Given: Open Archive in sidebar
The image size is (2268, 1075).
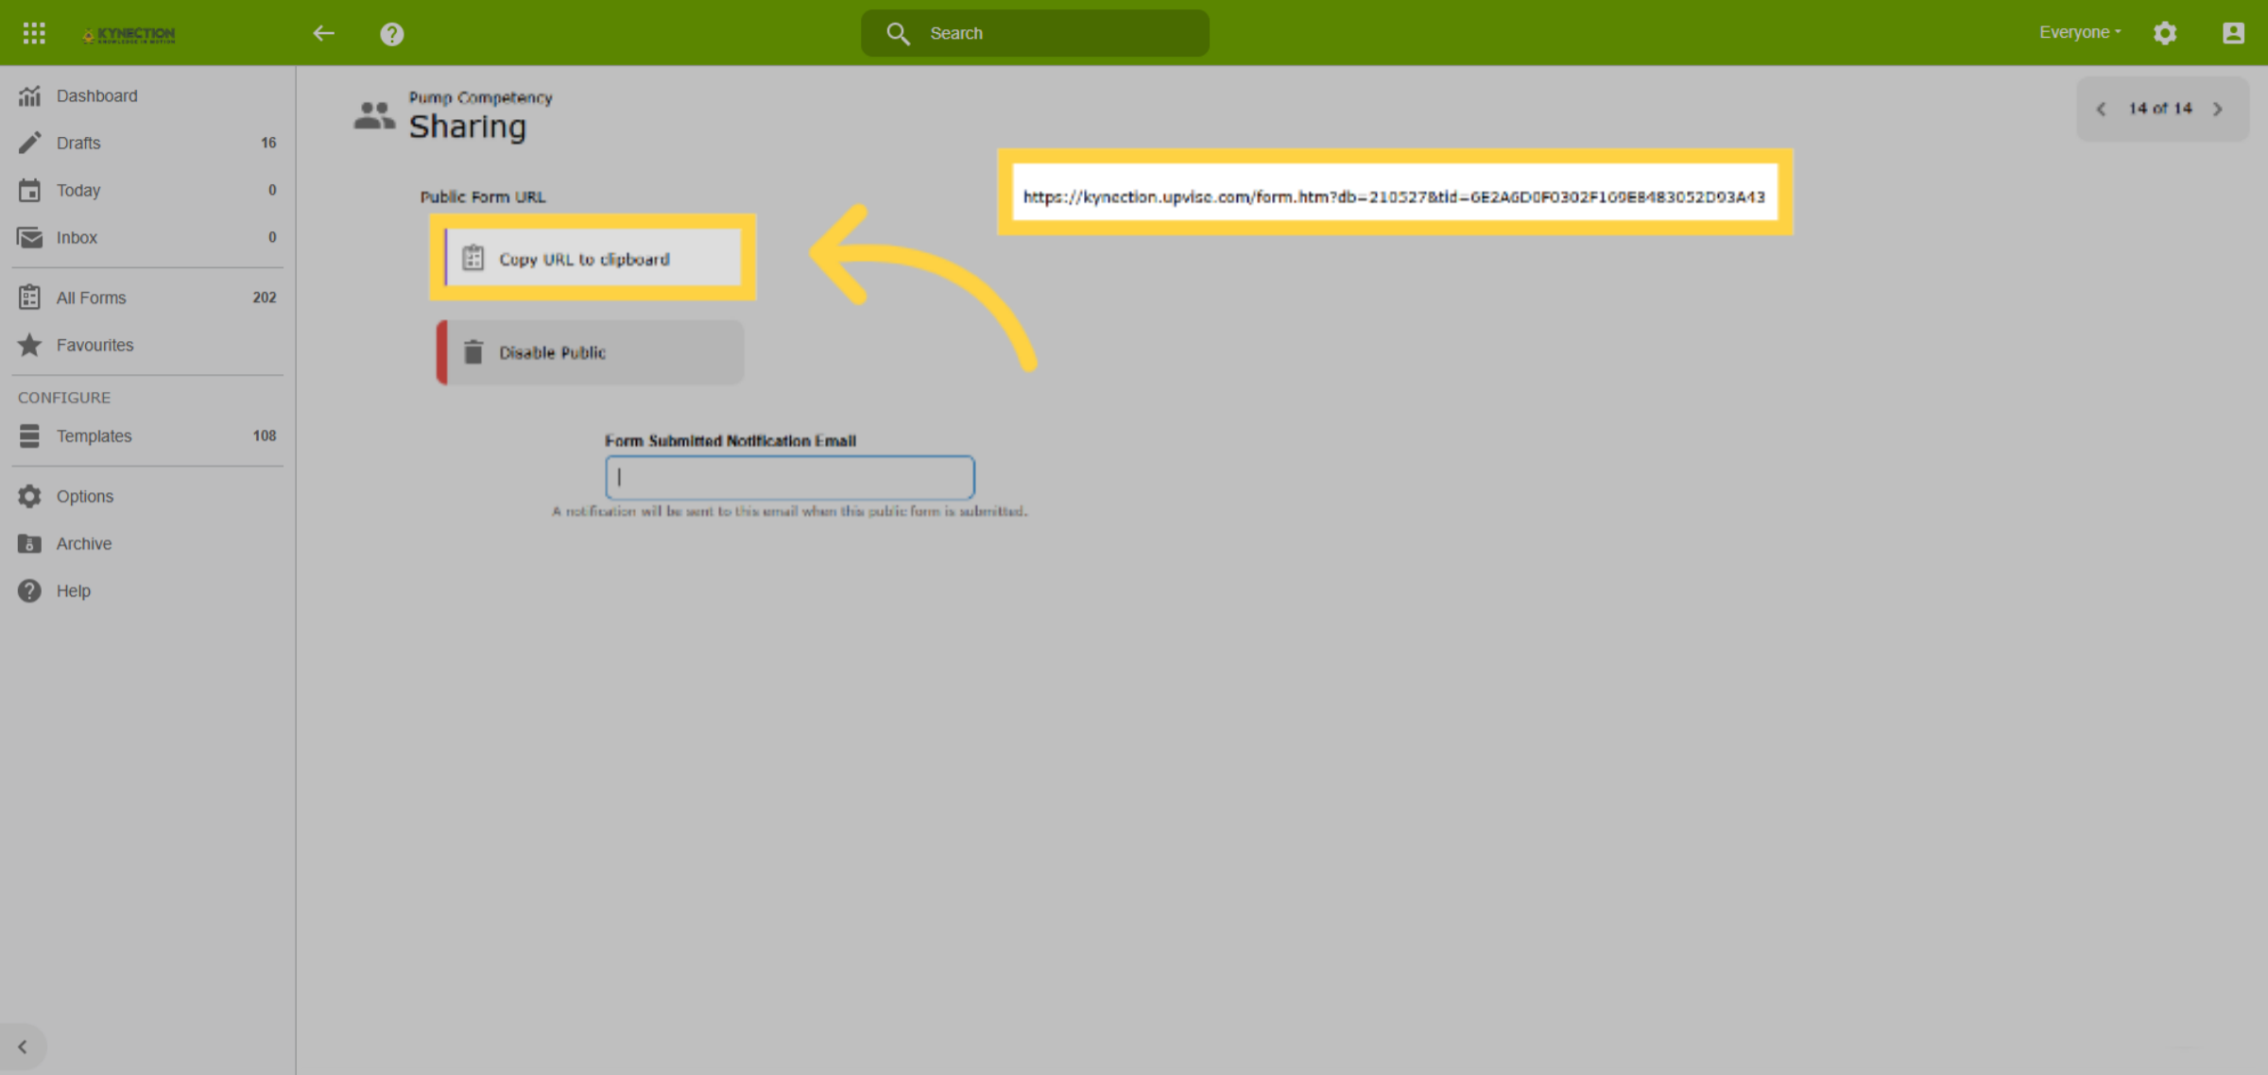Looking at the screenshot, I should (x=147, y=543).
